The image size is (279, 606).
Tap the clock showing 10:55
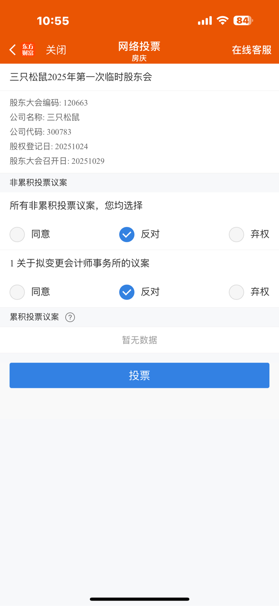click(x=53, y=21)
